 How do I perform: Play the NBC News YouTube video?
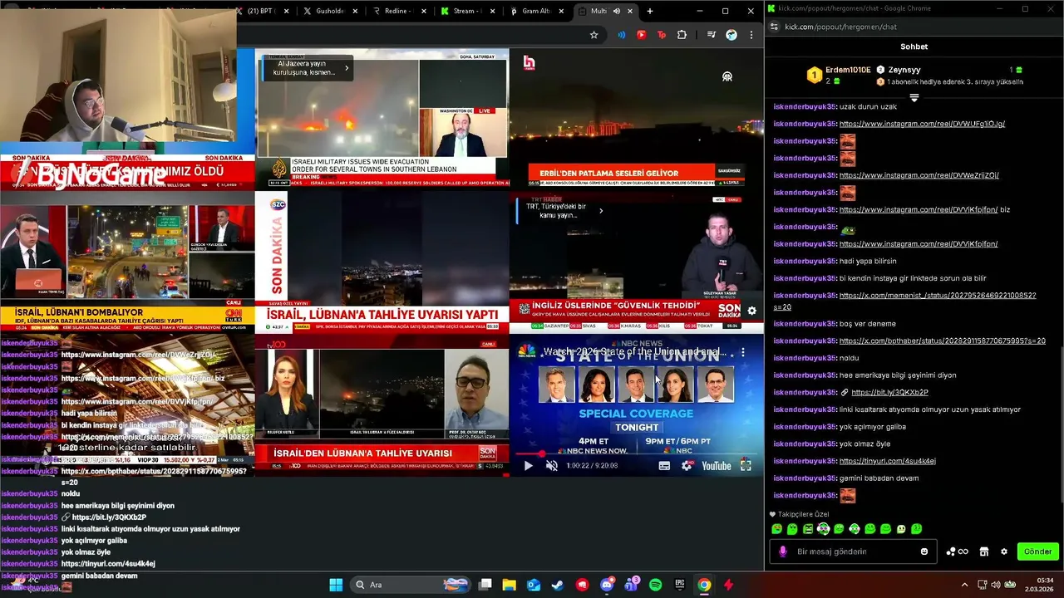[528, 466]
